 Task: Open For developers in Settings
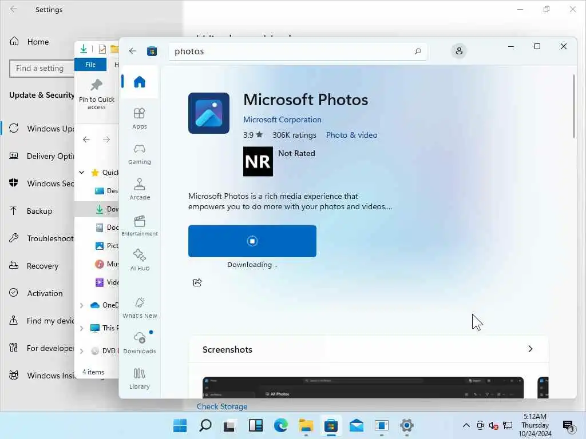coord(42,348)
